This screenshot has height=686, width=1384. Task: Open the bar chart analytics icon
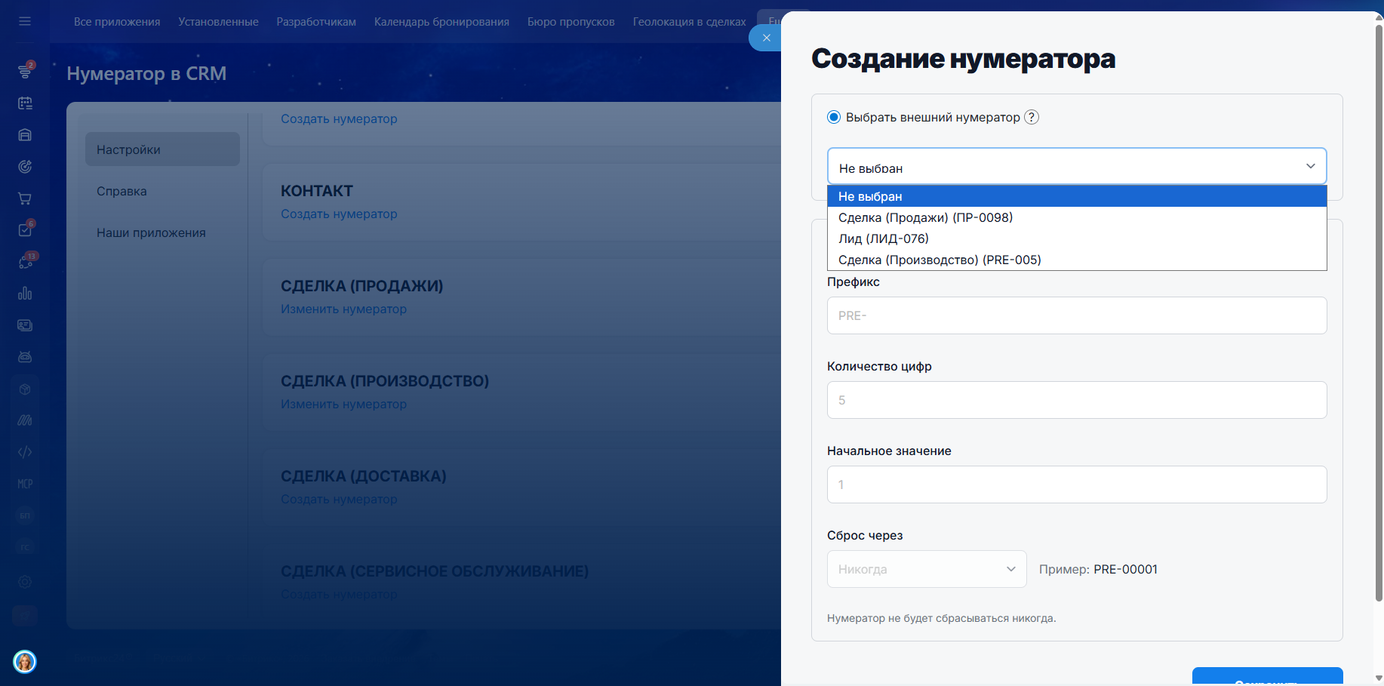25,294
